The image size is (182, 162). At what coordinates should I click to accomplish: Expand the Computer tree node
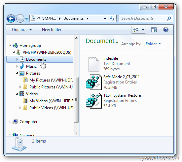pyautogui.click(x=10, y=121)
